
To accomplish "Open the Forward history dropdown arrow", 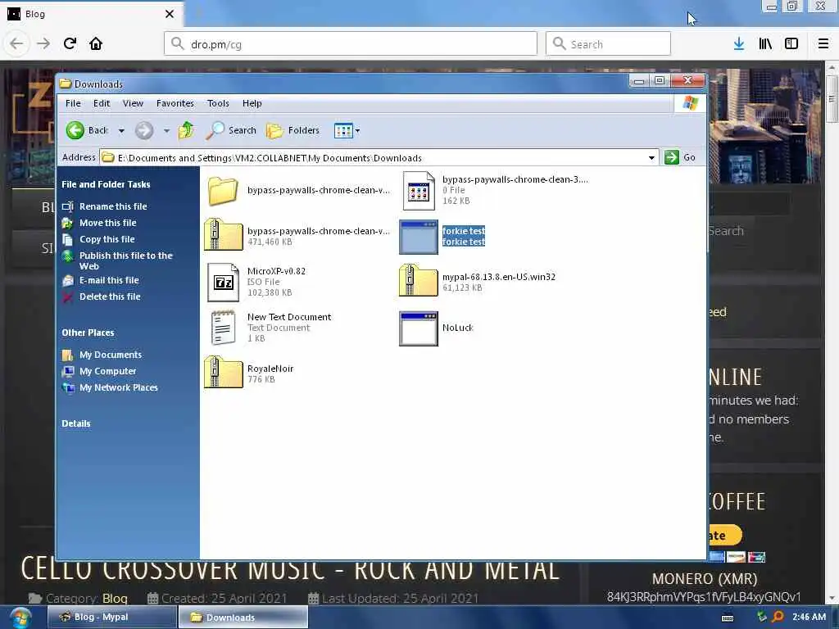I will pyautogui.click(x=166, y=130).
